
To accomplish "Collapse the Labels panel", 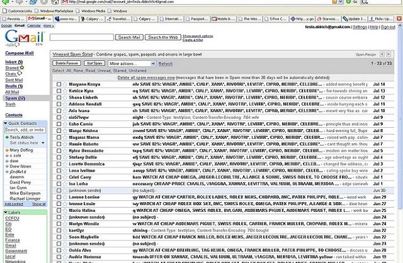I will (5, 212).
